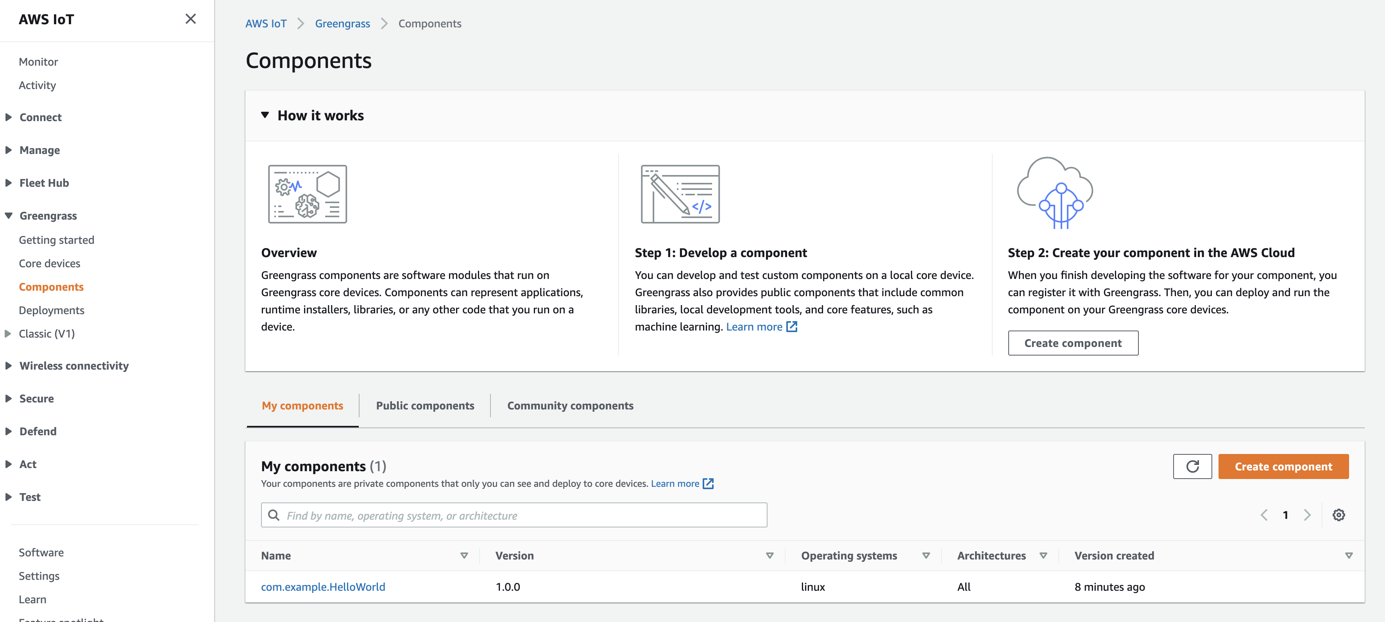Open Activity in the sidebar
The height and width of the screenshot is (622, 1385).
click(x=37, y=85)
